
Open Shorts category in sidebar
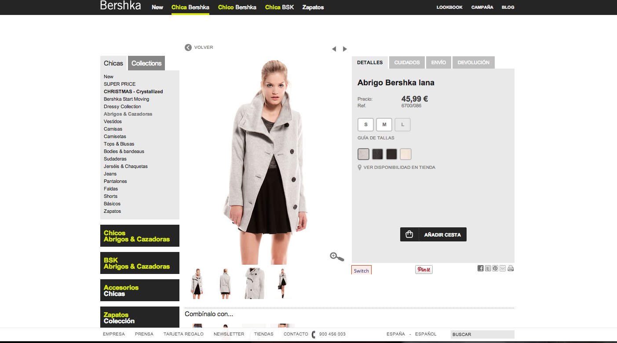pyautogui.click(x=111, y=196)
